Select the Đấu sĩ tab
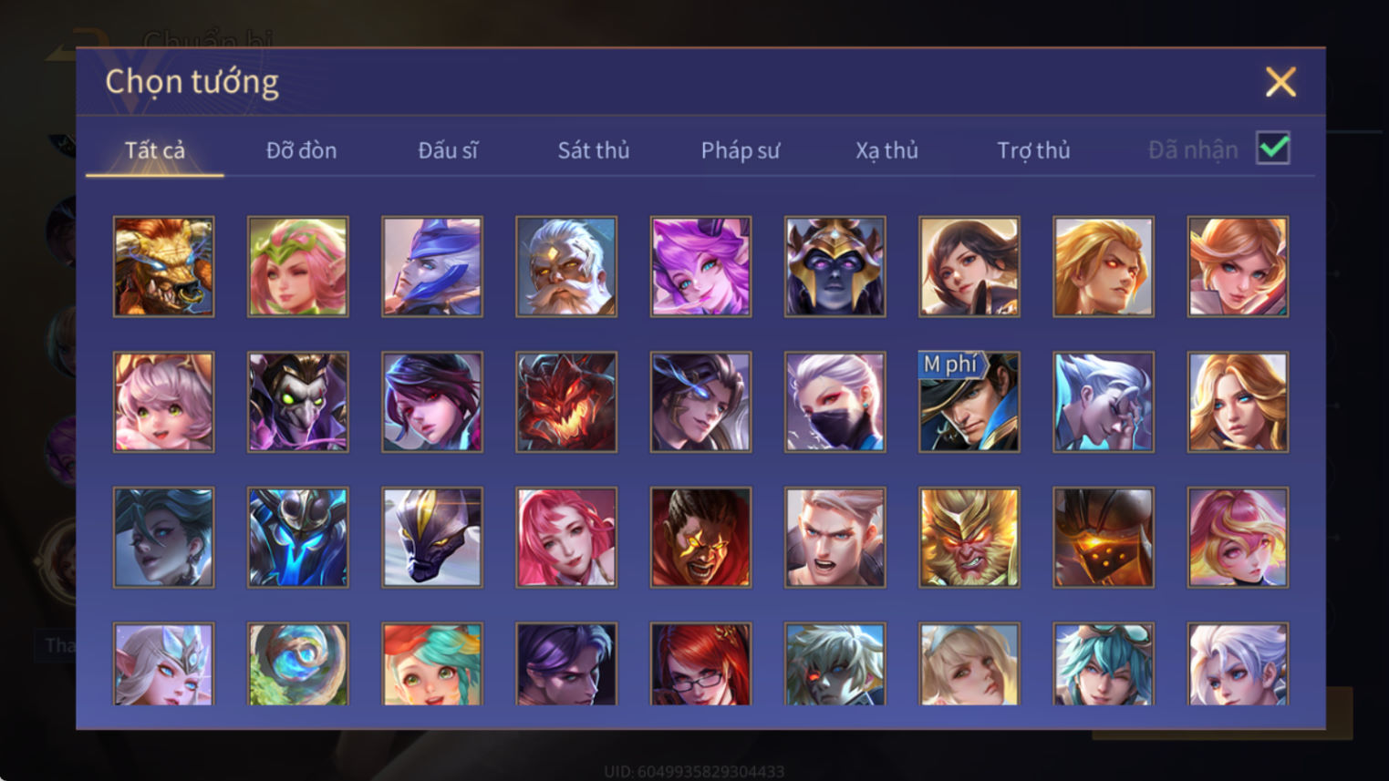 tap(448, 150)
